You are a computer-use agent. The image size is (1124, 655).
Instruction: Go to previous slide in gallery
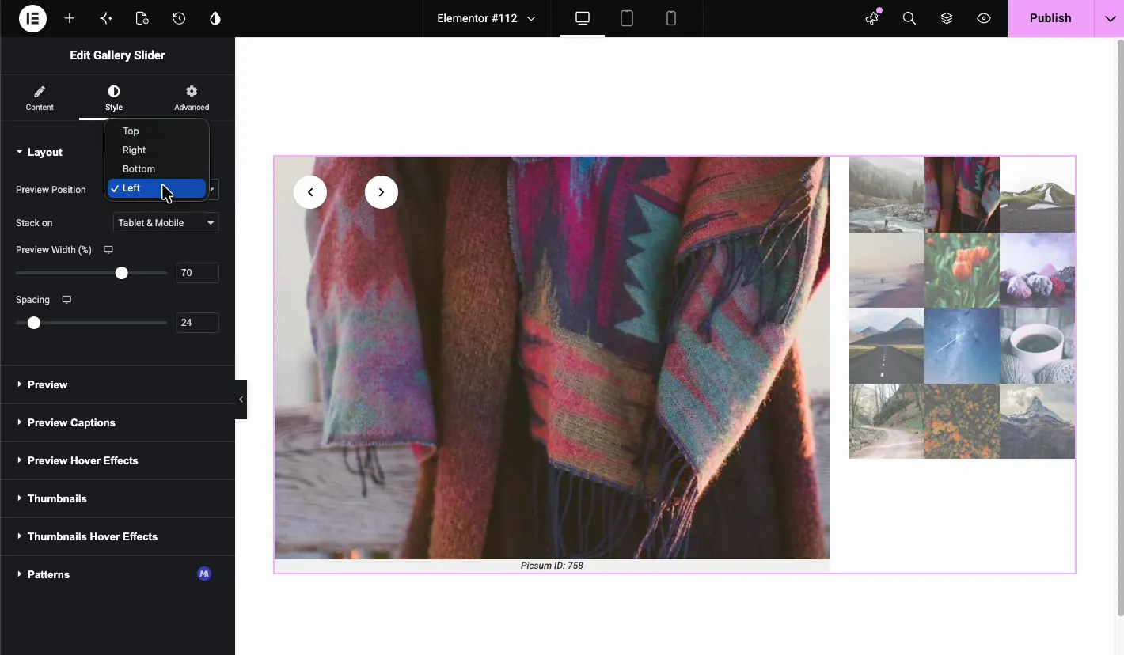tap(310, 192)
